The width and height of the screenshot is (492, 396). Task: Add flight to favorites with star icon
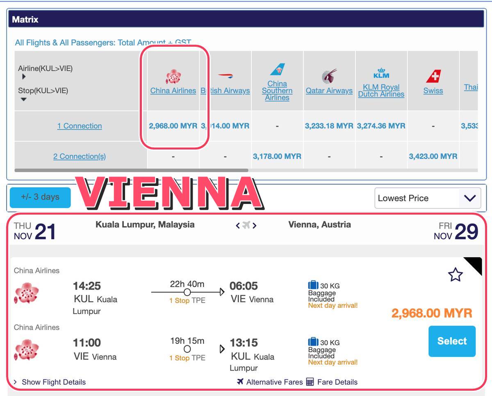pos(456,275)
